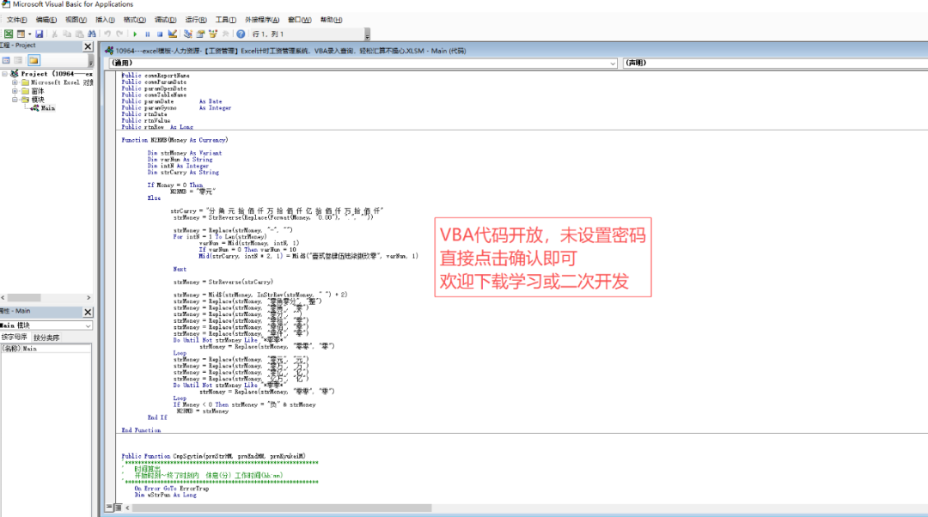Switch to the 按分类序 tab
This screenshot has height=517, width=928.
46,338
